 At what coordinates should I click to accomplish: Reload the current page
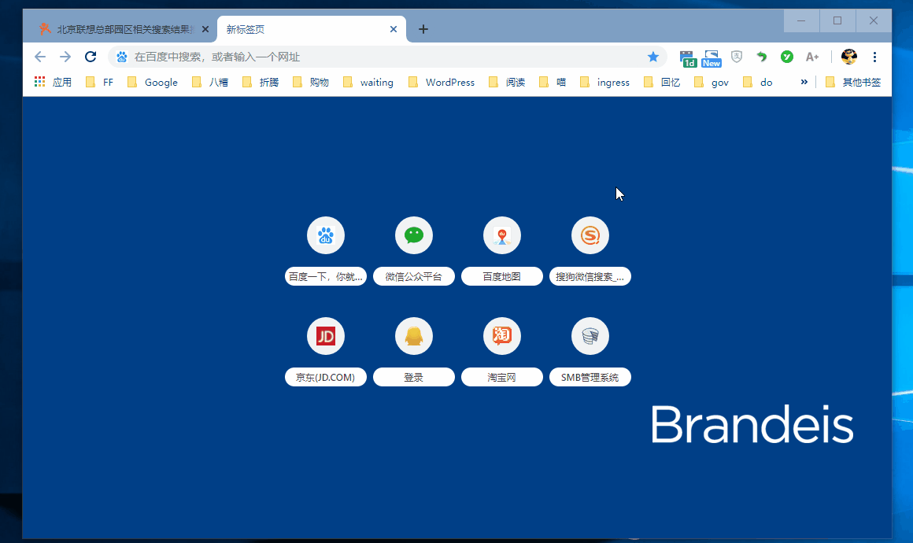[x=91, y=57]
